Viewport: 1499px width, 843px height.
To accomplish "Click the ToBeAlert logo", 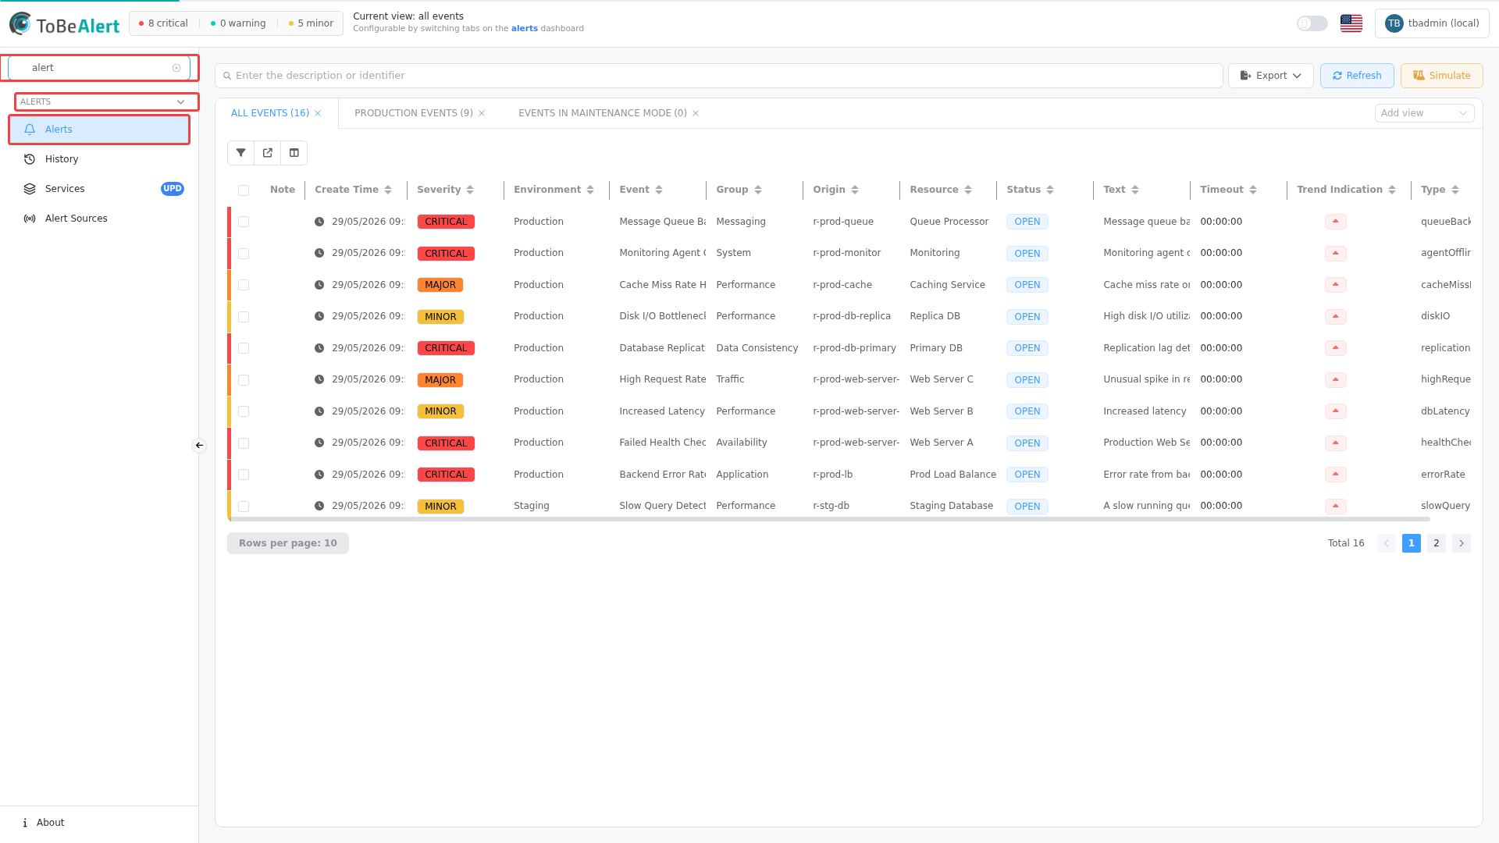I will [x=64, y=24].
